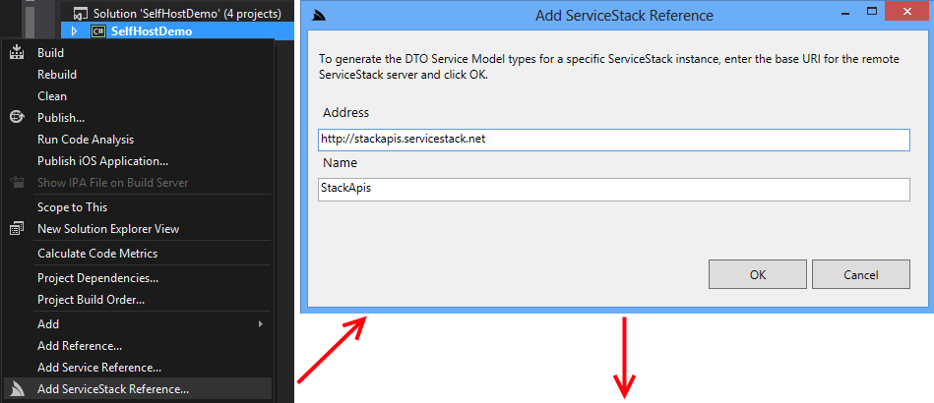Click the Build icon in context menu

coord(16,52)
